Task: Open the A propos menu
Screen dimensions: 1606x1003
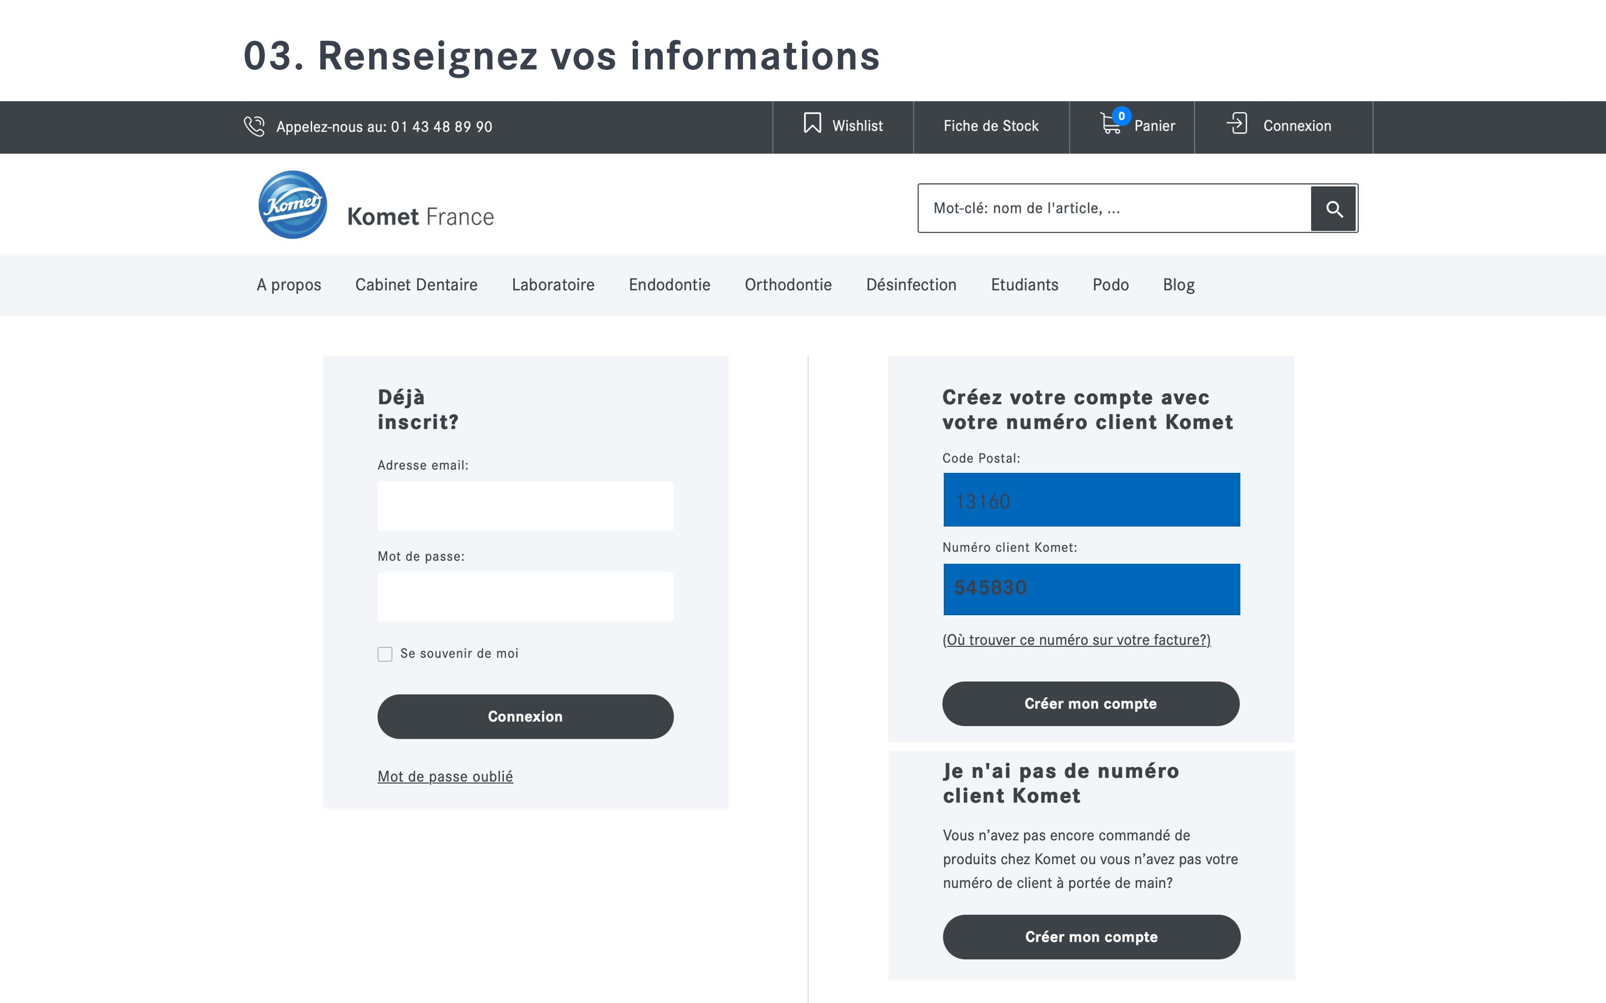Action: tap(289, 285)
